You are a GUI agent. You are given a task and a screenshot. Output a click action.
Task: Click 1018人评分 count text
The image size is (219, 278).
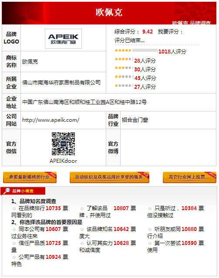click(172, 52)
